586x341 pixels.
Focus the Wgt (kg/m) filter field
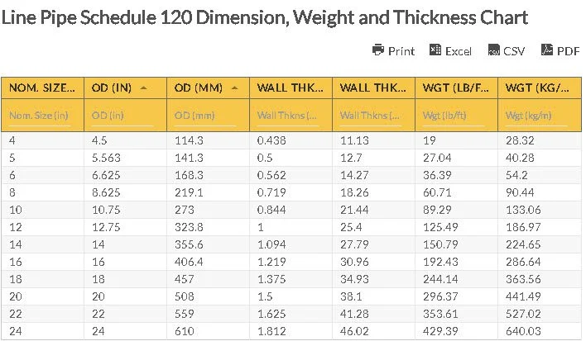(x=537, y=116)
